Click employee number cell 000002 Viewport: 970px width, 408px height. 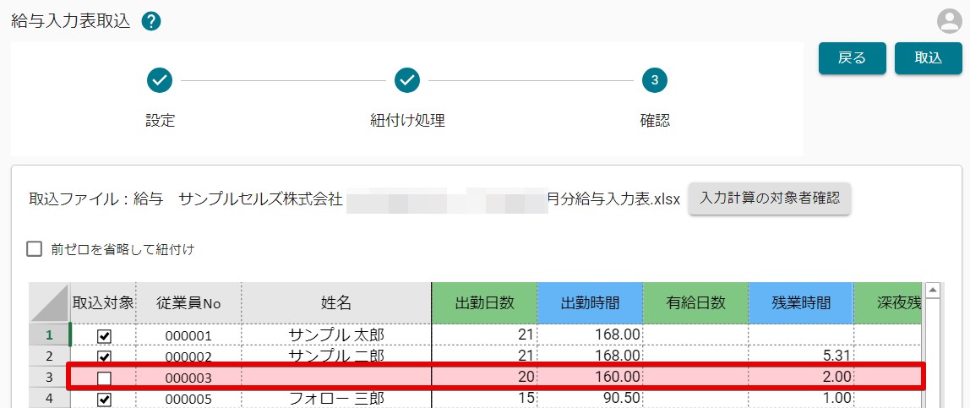tap(188, 356)
